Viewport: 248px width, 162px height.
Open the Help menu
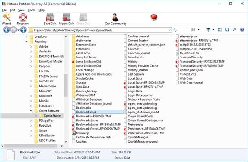[41, 10]
